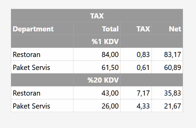The image size is (196, 128).
Task: Click the 4,33 tax value
Action: (x=143, y=106)
